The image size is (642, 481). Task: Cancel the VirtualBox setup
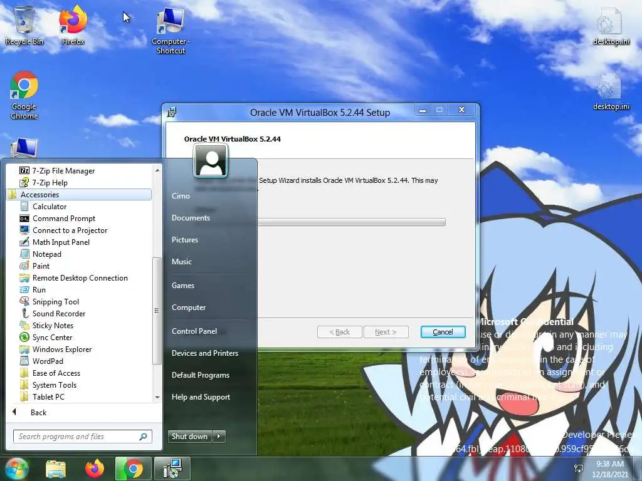pos(443,332)
